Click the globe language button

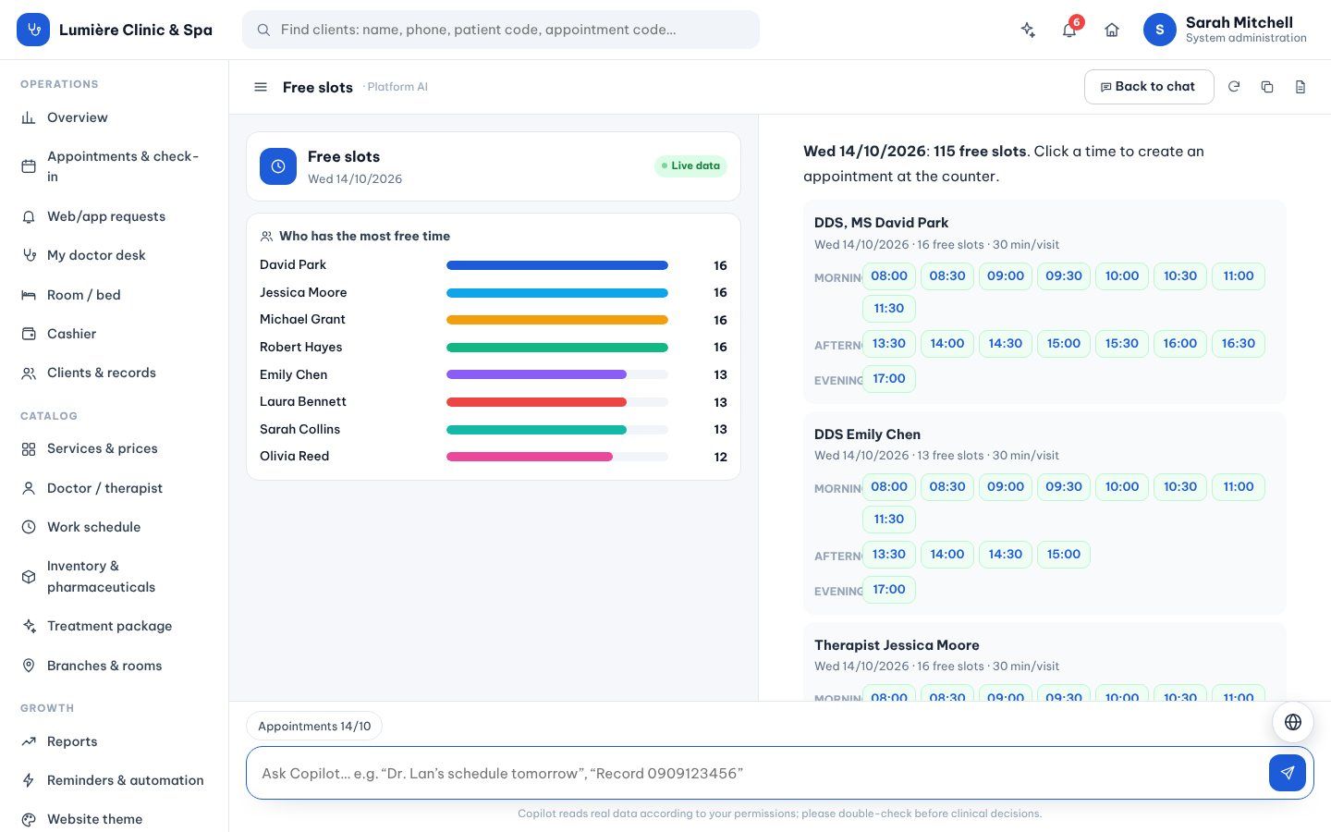tap(1293, 722)
